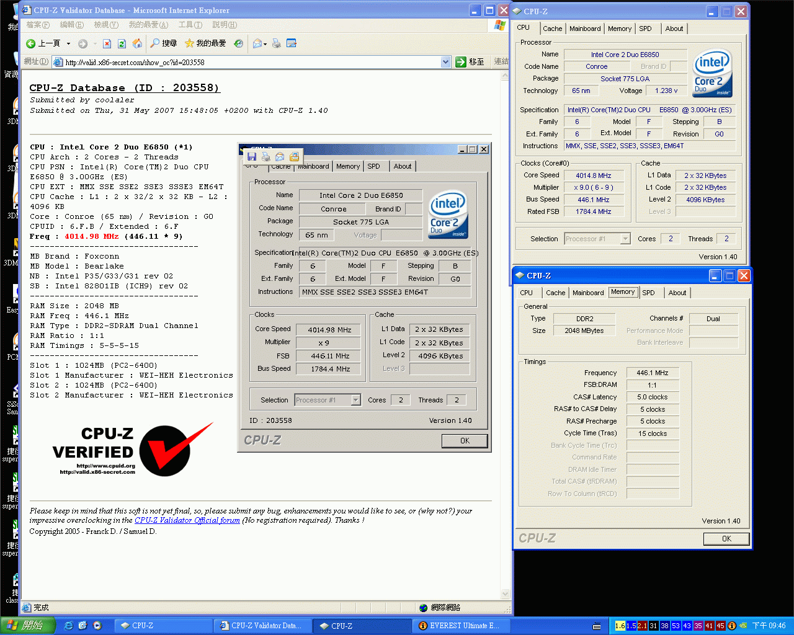Stop page loading in Internet Explorer
Image resolution: width=794 pixels, height=635 pixels.
pyautogui.click(x=107, y=43)
